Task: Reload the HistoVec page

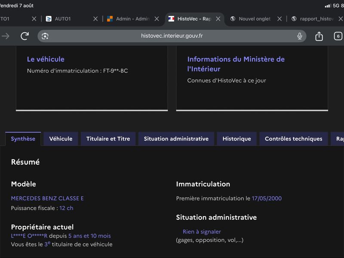Action: point(25,36)
